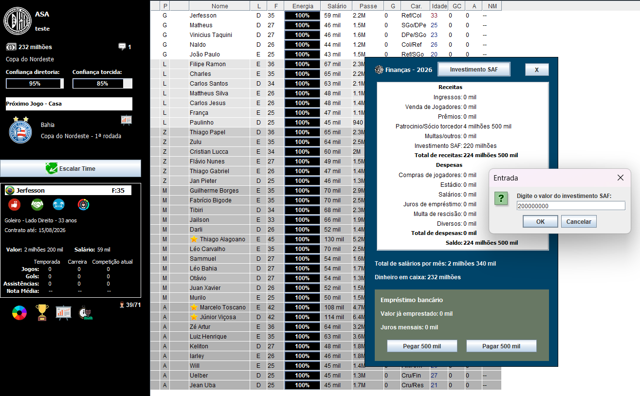Screen dimensions: 640x396
Task: Click the stopwatch and player icon
Action: click(86, 312)
